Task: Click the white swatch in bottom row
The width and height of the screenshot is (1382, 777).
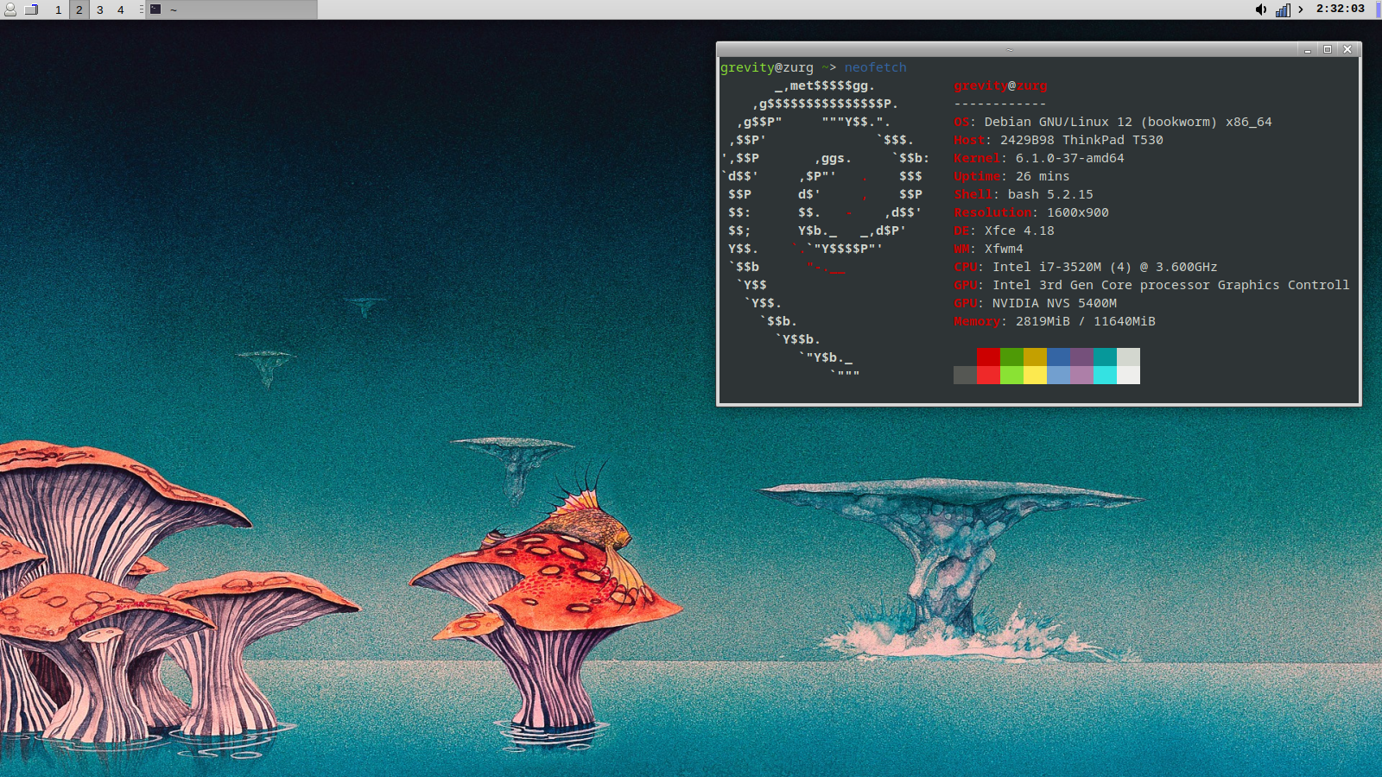Action: pos(1128,376)
